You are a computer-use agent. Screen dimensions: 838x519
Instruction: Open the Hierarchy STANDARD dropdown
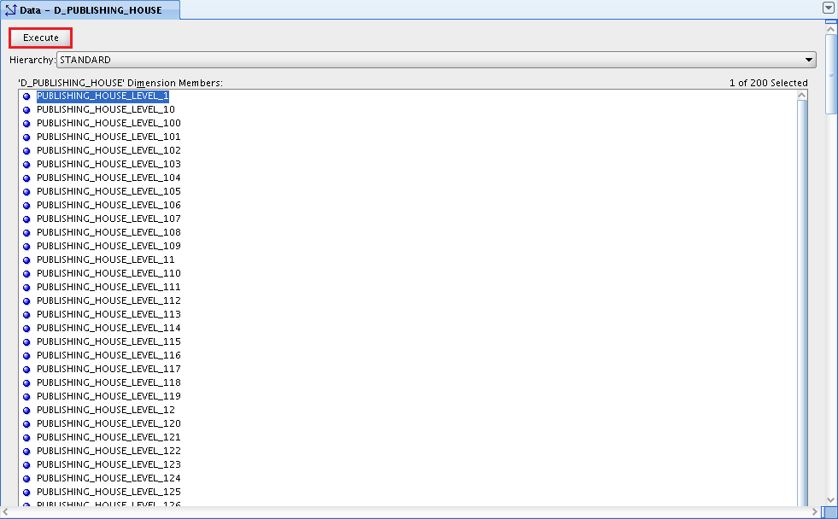tap(437, 60)
